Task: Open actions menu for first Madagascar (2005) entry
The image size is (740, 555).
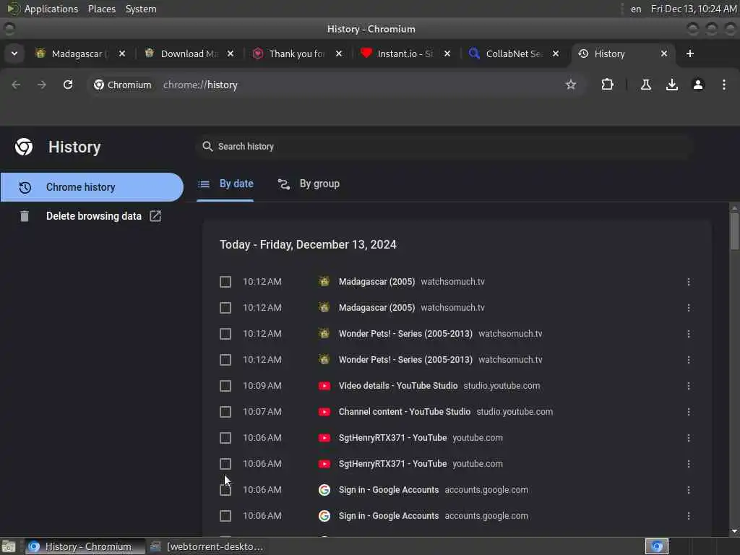Action: click(689, 282)
